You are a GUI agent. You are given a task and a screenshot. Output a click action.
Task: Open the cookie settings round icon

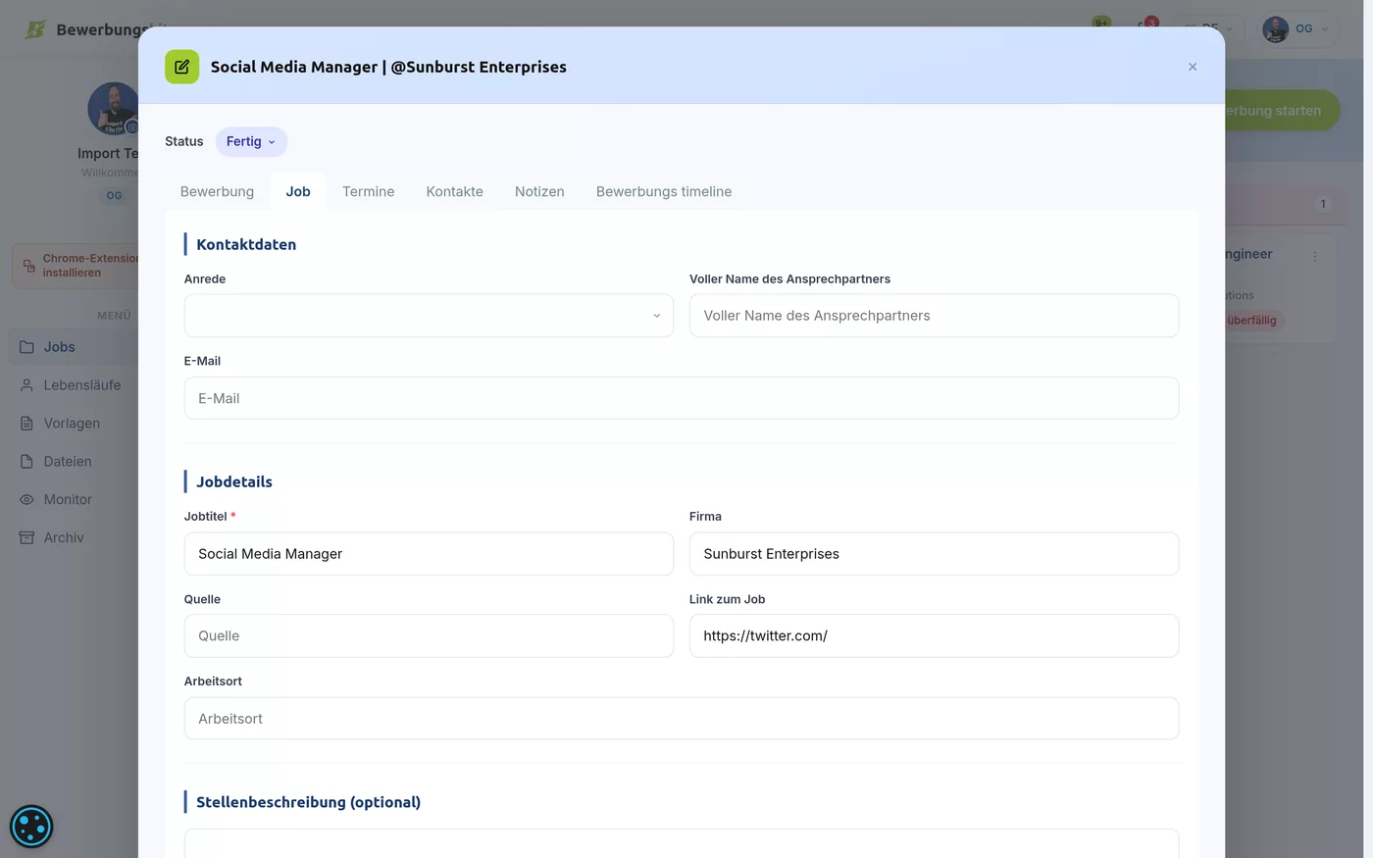31,827
